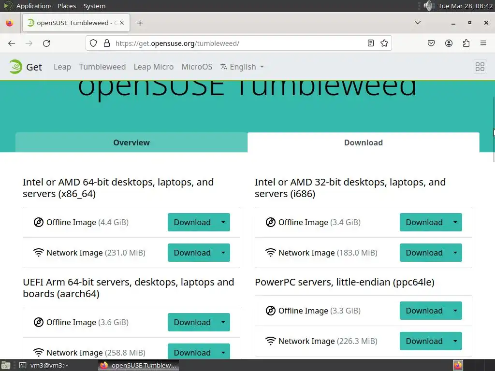Click ppc64le Network Image wifi icon
The image size is (495, 371).
(x=271, y=341)
